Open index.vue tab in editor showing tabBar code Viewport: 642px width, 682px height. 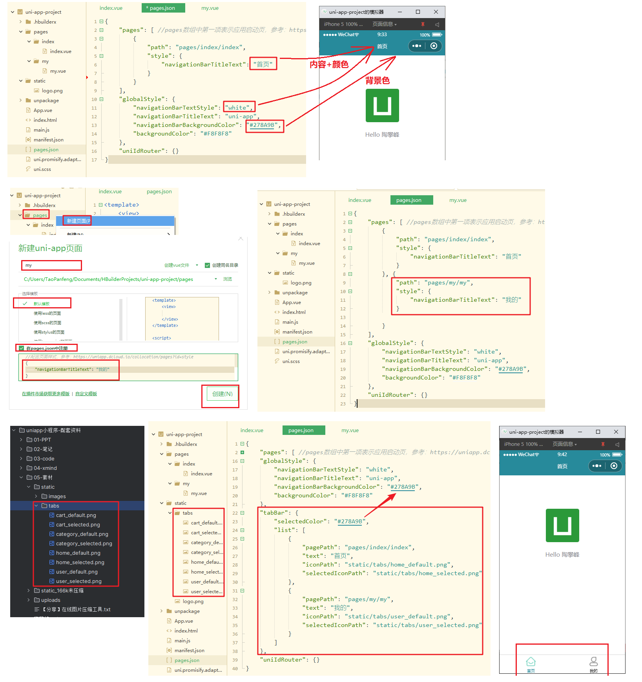click(252, 430)
